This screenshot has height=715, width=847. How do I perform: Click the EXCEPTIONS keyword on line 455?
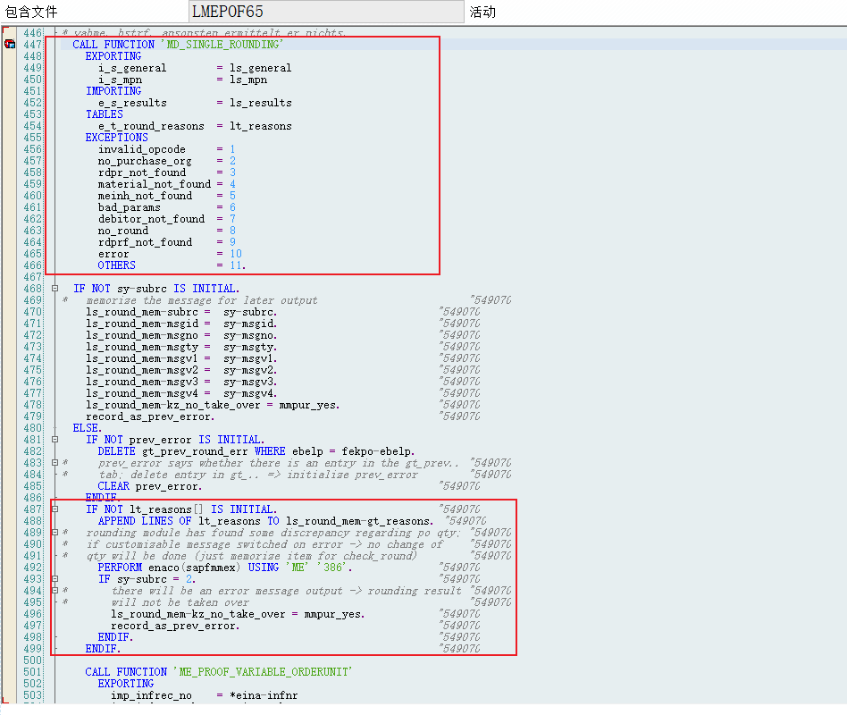(x=117, y=138)
